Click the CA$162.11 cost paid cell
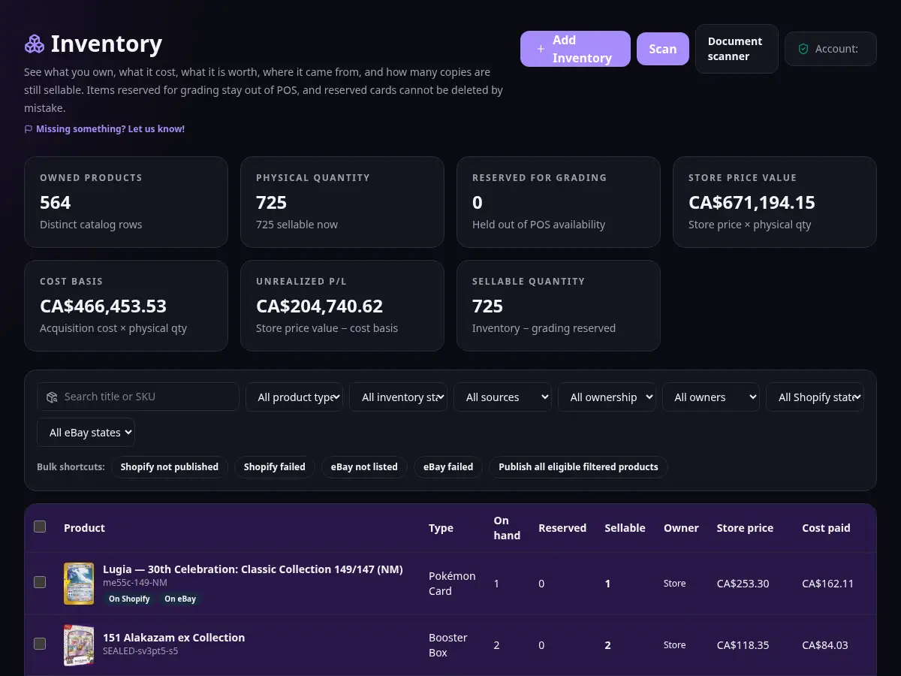Viewport: 901px width, 676px height. (827, 584)
